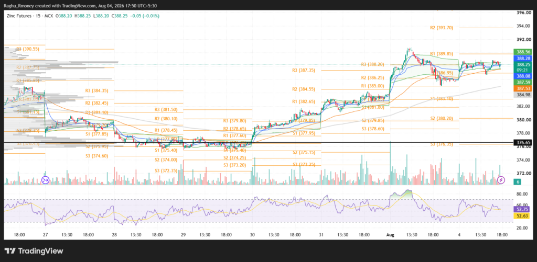This screenshot has width=537, height=262.
Task: Click the R1 (389.85) pivot label
Action: pos(442,54)
